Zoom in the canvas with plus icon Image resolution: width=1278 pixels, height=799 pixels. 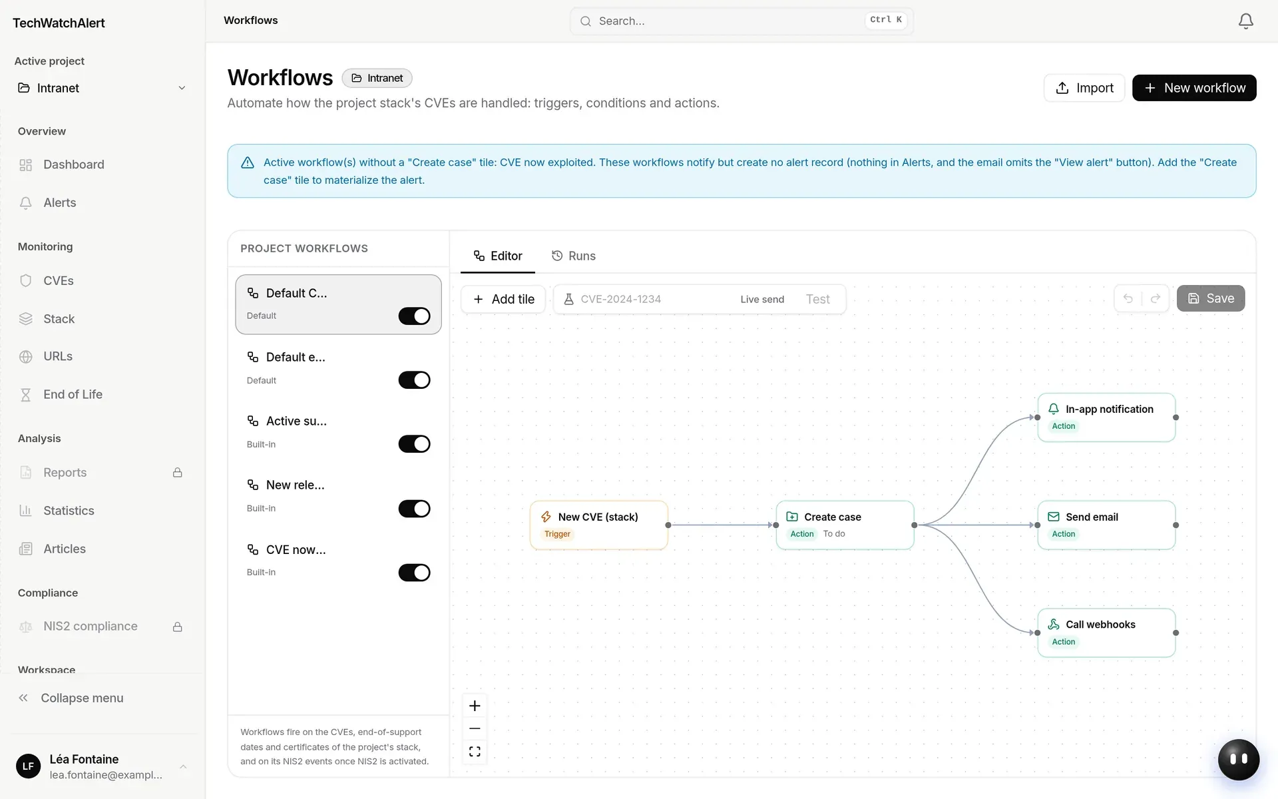[475, 706]
